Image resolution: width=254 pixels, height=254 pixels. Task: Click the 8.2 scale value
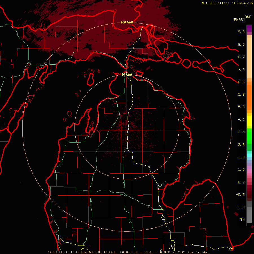[x=241, y=57]
